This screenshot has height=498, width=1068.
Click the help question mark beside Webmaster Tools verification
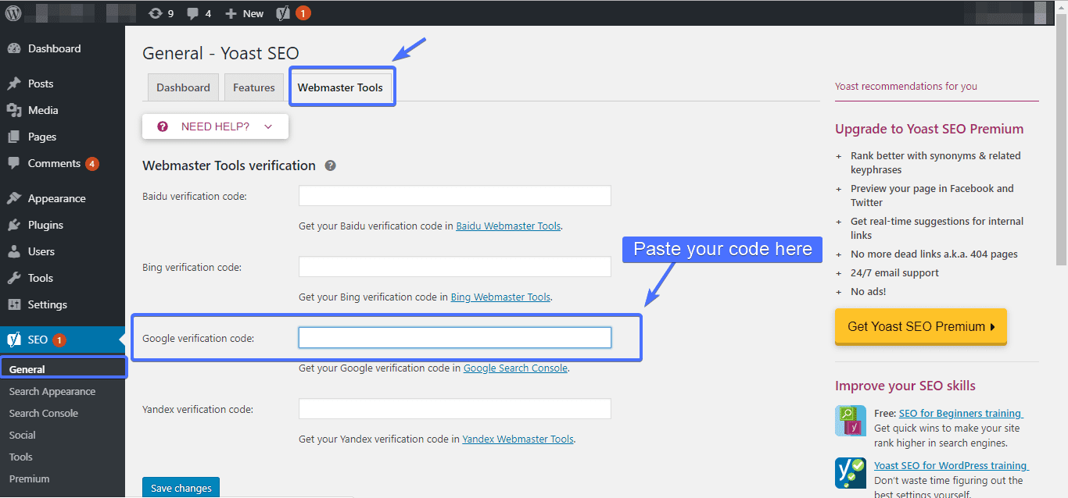click(x=331, y=165)
